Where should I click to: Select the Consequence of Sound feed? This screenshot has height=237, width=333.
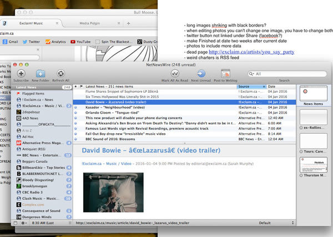tap(42, 211)
